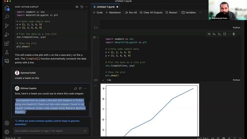Image resolution: width=247 pixels, height=139 pixels.
Task: Click plt.show() line in notebook cell
Action: click(112, 76)
